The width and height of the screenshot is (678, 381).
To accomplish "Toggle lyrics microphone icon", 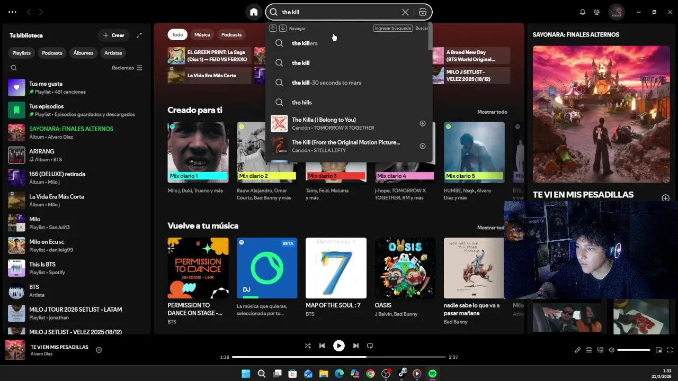I will click(x=577, y=350).
